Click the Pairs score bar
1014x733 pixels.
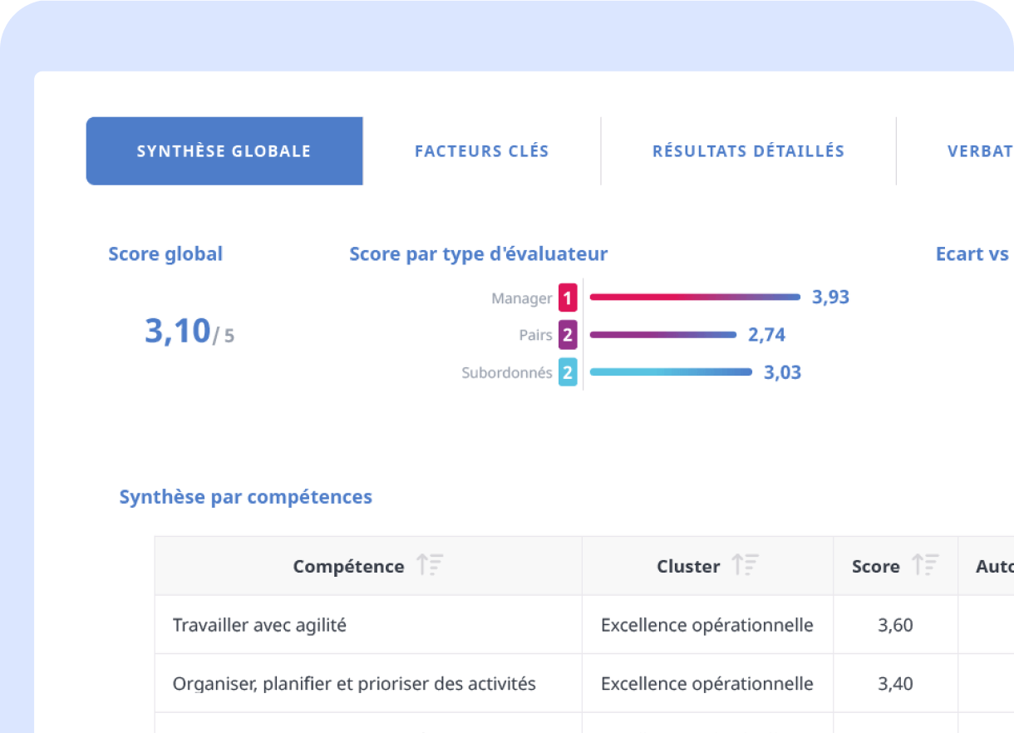662,335
